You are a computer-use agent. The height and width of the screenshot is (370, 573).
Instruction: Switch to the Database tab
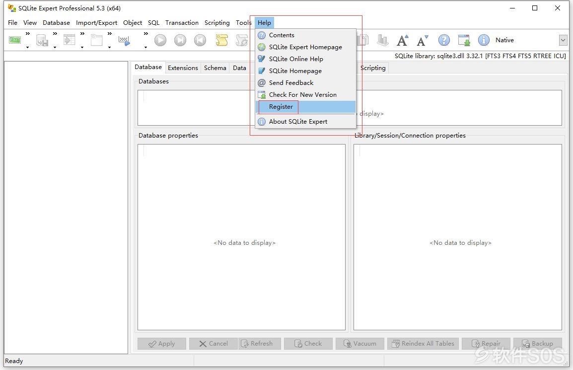pos(148,67)
